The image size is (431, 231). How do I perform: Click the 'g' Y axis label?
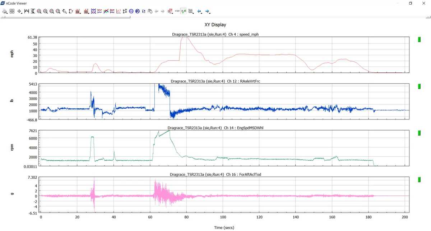pos(12,194)
